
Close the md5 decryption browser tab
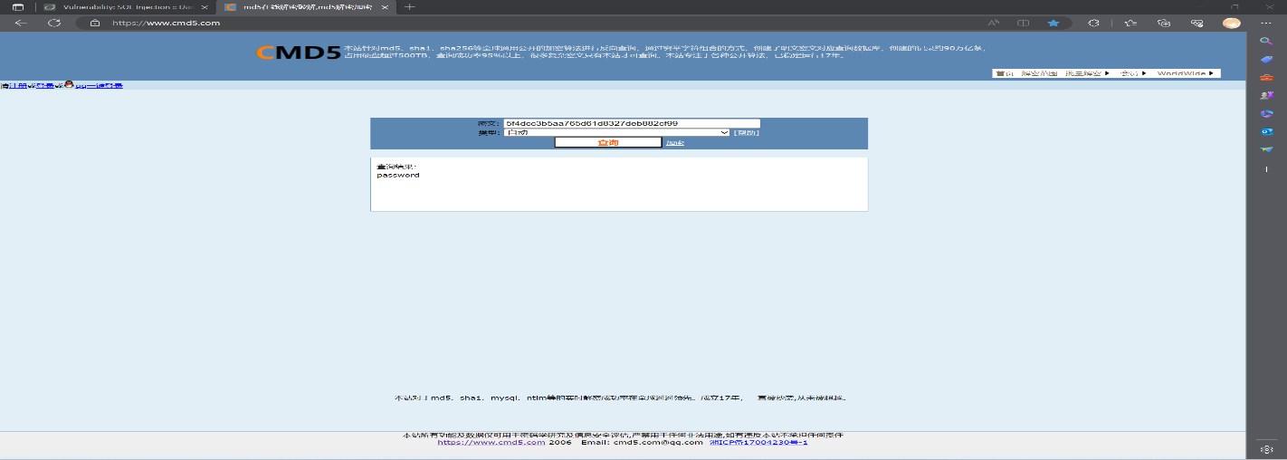(385, 6)
